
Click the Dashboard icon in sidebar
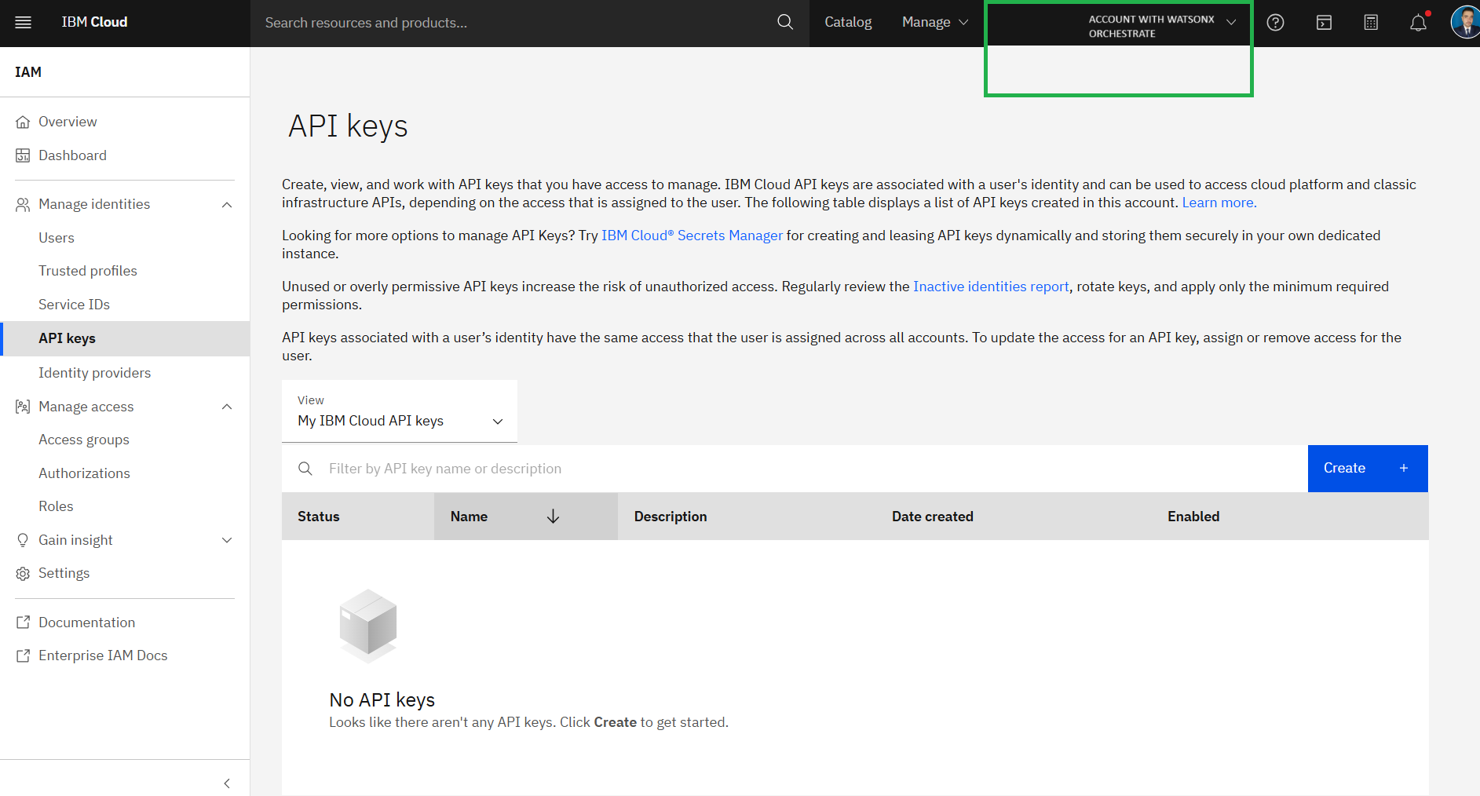point(23,155)
